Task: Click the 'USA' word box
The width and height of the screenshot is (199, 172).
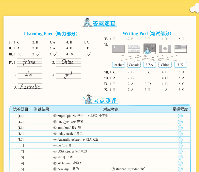Action: [x=150, y=65]
